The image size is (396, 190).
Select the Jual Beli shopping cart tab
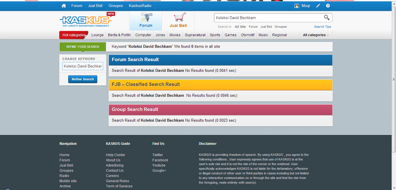178,21
